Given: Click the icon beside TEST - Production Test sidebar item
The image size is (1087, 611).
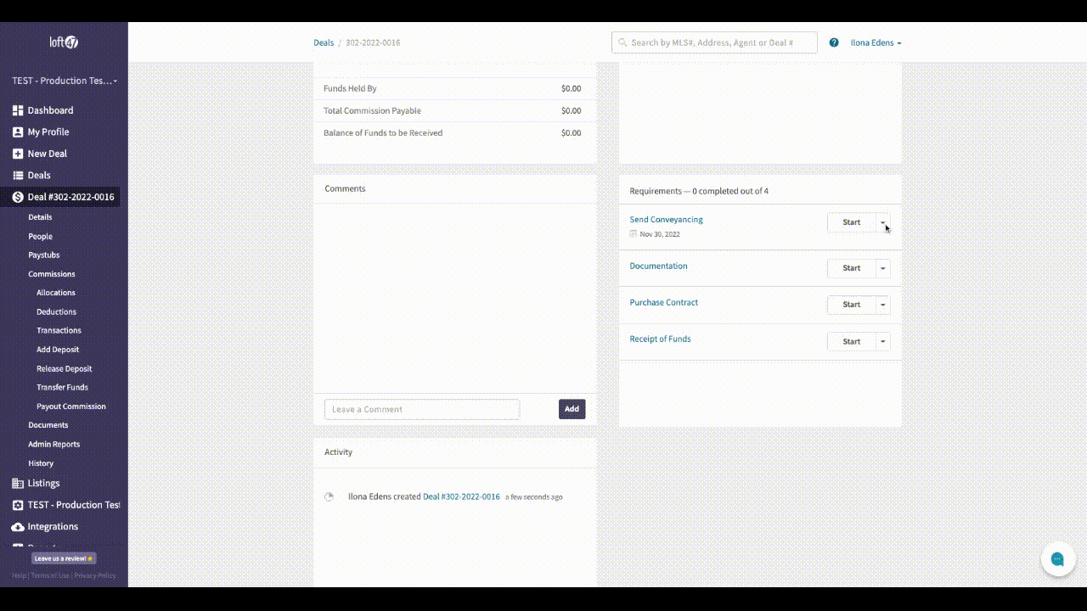Looking at the screenshot, I should 18,505.
